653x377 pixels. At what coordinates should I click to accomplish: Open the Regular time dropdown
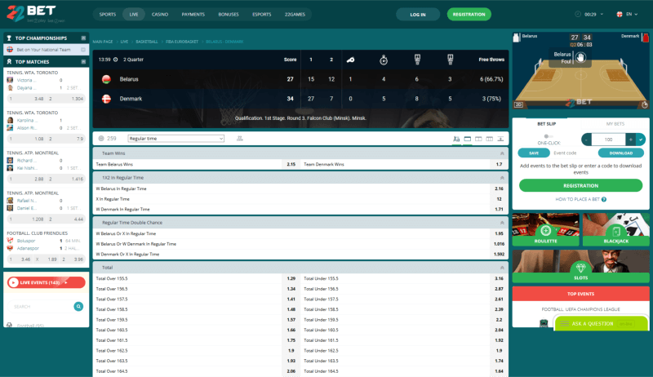pos(175,139)
